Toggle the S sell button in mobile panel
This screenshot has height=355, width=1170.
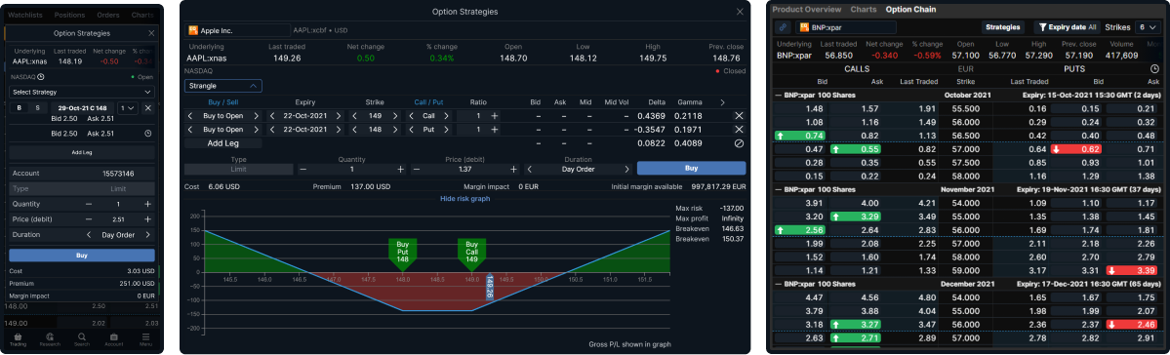36,108
